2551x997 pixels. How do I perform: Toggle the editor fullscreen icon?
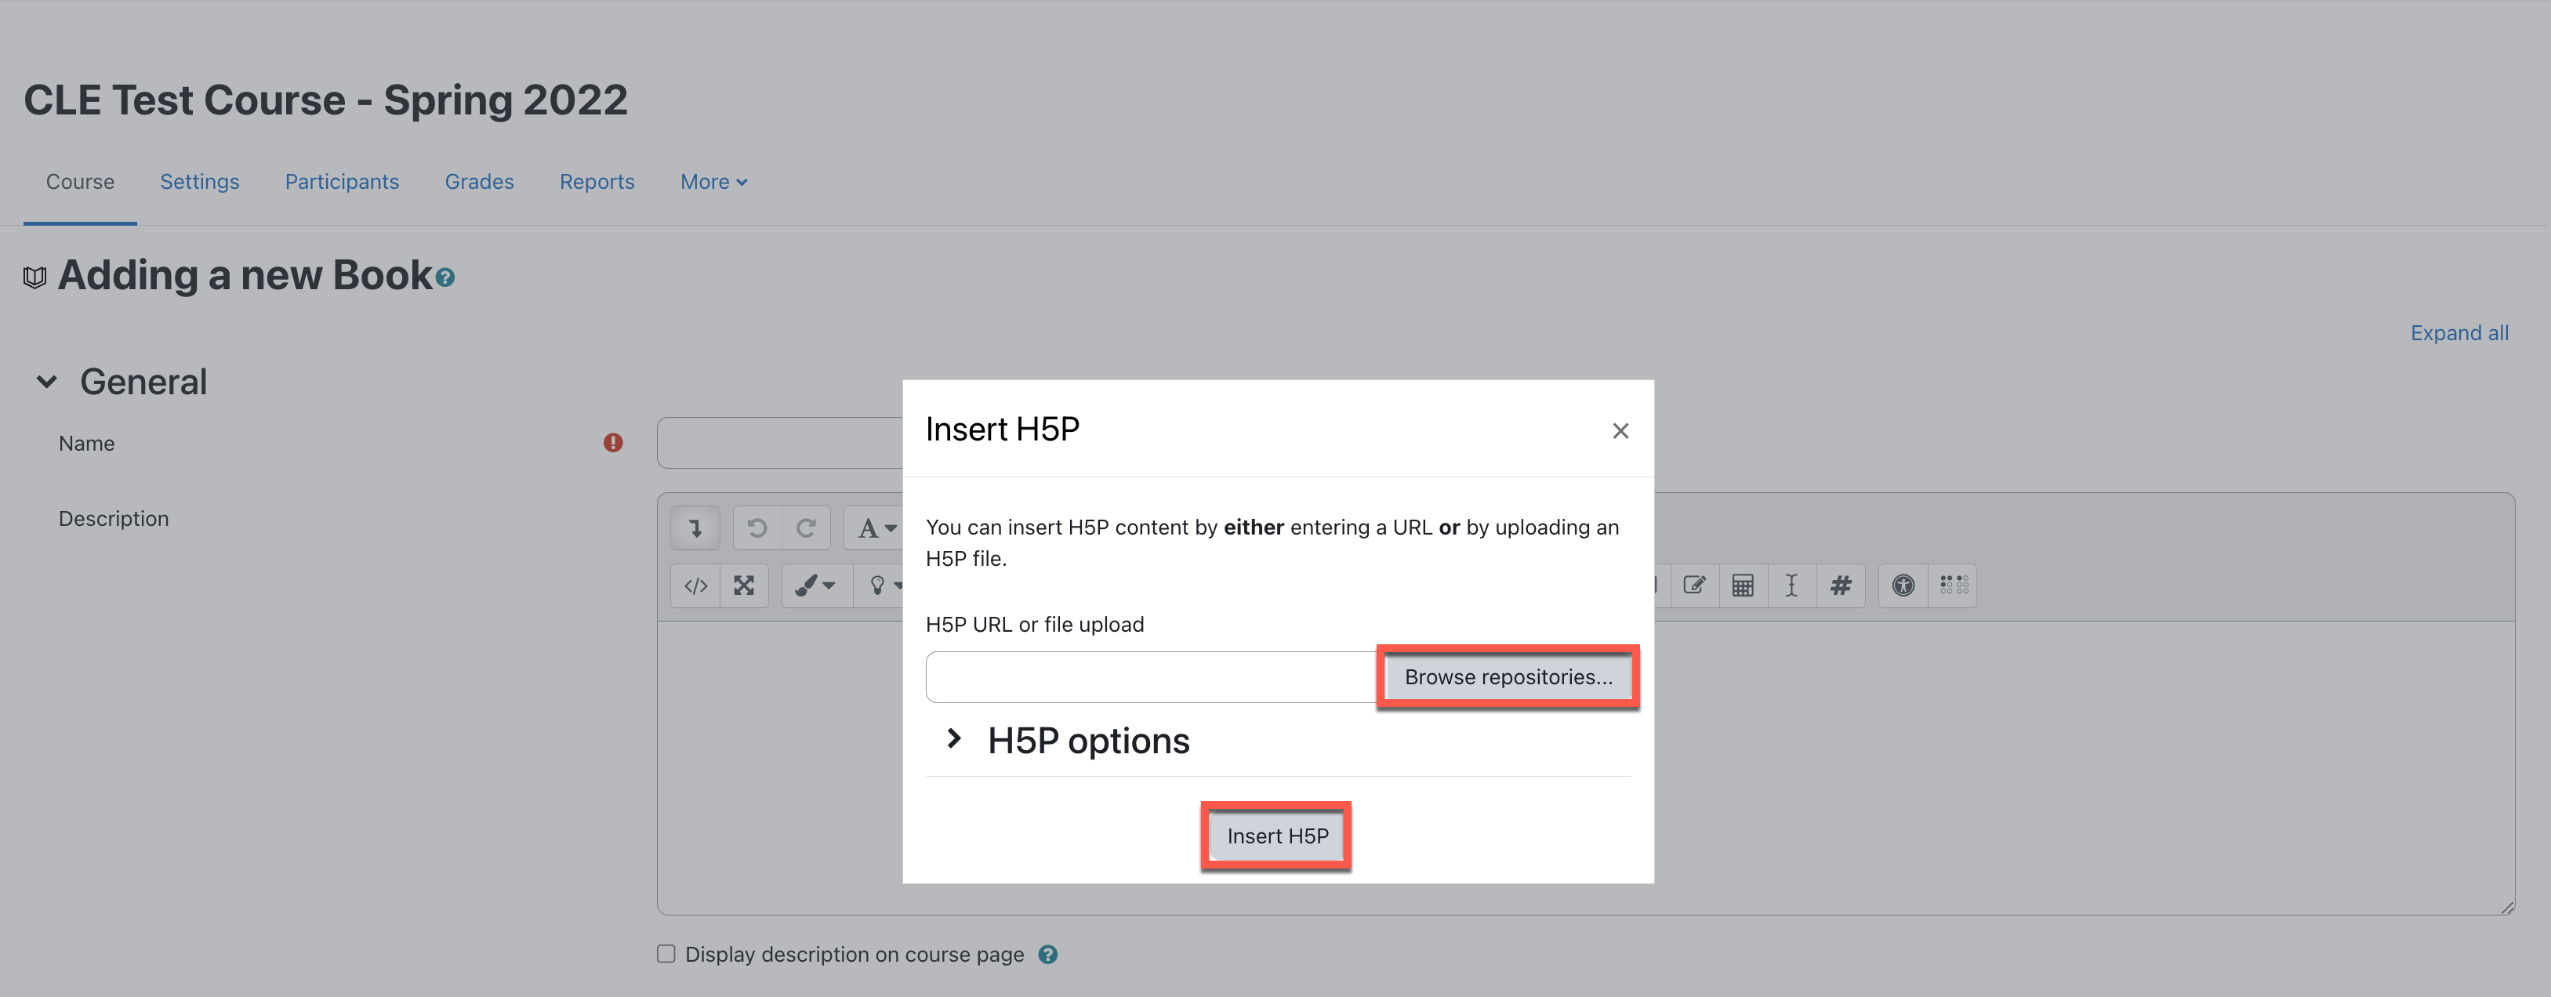pos(744,586)
